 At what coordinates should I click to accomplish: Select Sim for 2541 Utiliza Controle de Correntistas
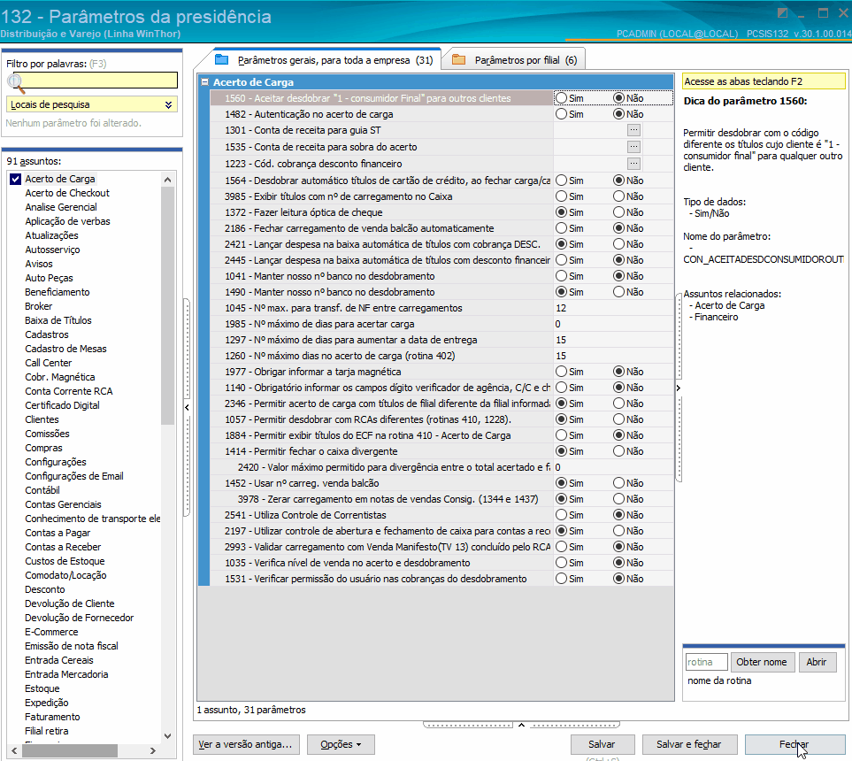click(x=561, y=515)
